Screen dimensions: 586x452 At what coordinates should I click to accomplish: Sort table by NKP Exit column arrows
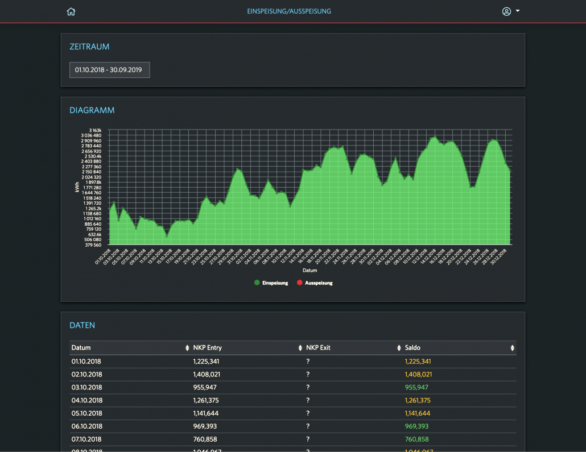(399, 348)
